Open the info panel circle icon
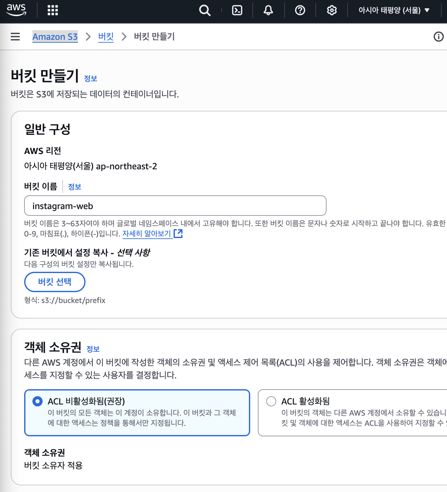 point(439,37)
